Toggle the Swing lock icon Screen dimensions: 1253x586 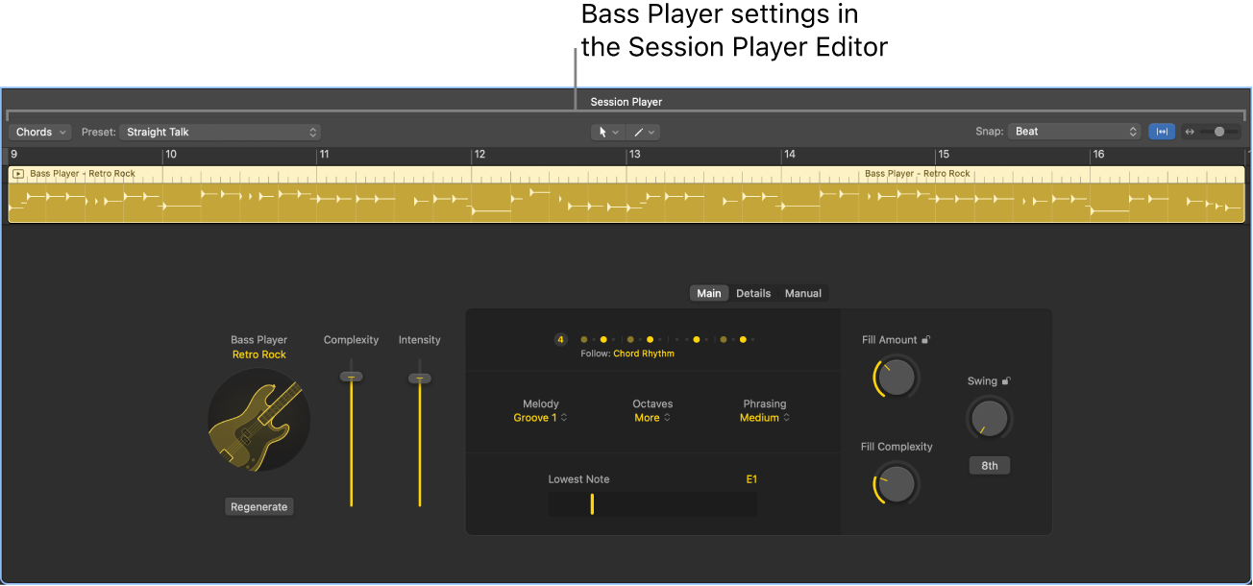click(x=1006, y=381)
